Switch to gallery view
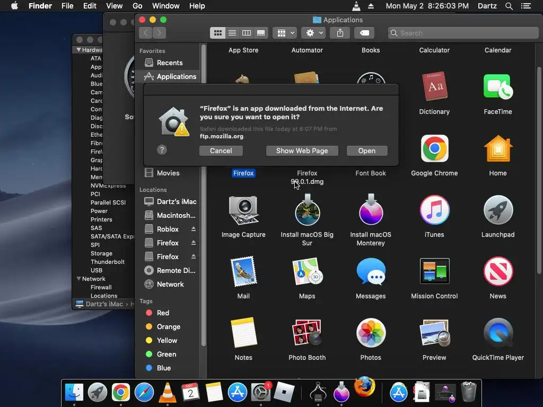The height and width of the screenshot is (407, 543). point(261,33)
